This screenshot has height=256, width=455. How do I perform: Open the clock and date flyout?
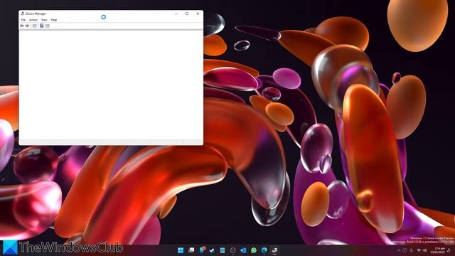click(438, 250)
